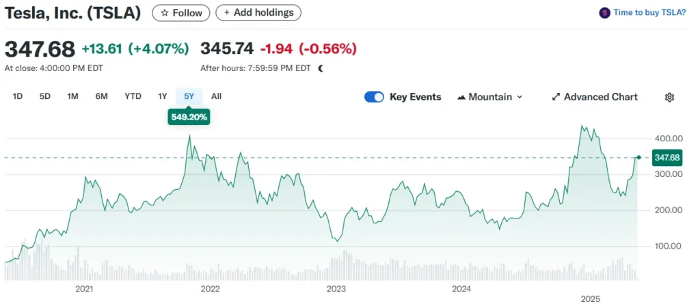Select the 5Y time range tab
Screen dimensions: 700x308
point(189,96)
